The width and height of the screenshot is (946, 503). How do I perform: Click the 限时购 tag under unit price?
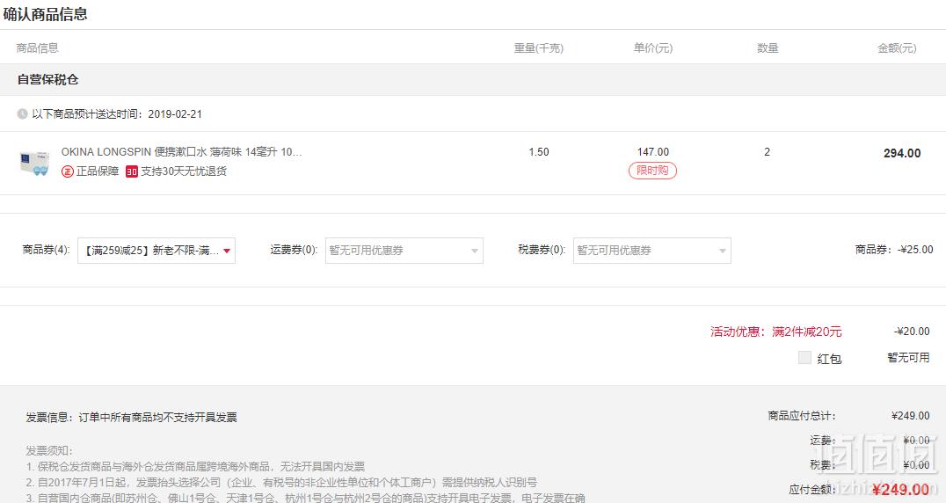click(652, 171)
